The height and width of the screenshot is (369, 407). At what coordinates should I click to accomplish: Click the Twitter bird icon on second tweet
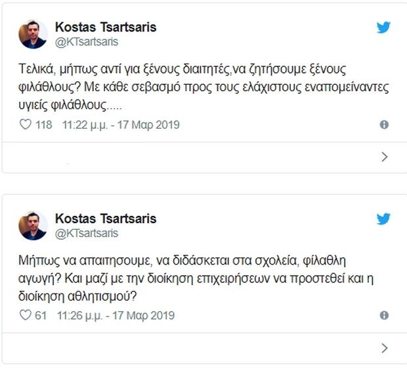coord(383,219)
